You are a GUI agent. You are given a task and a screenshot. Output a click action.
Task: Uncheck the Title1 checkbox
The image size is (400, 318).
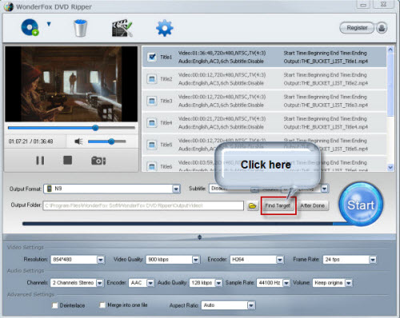(152, 57)
